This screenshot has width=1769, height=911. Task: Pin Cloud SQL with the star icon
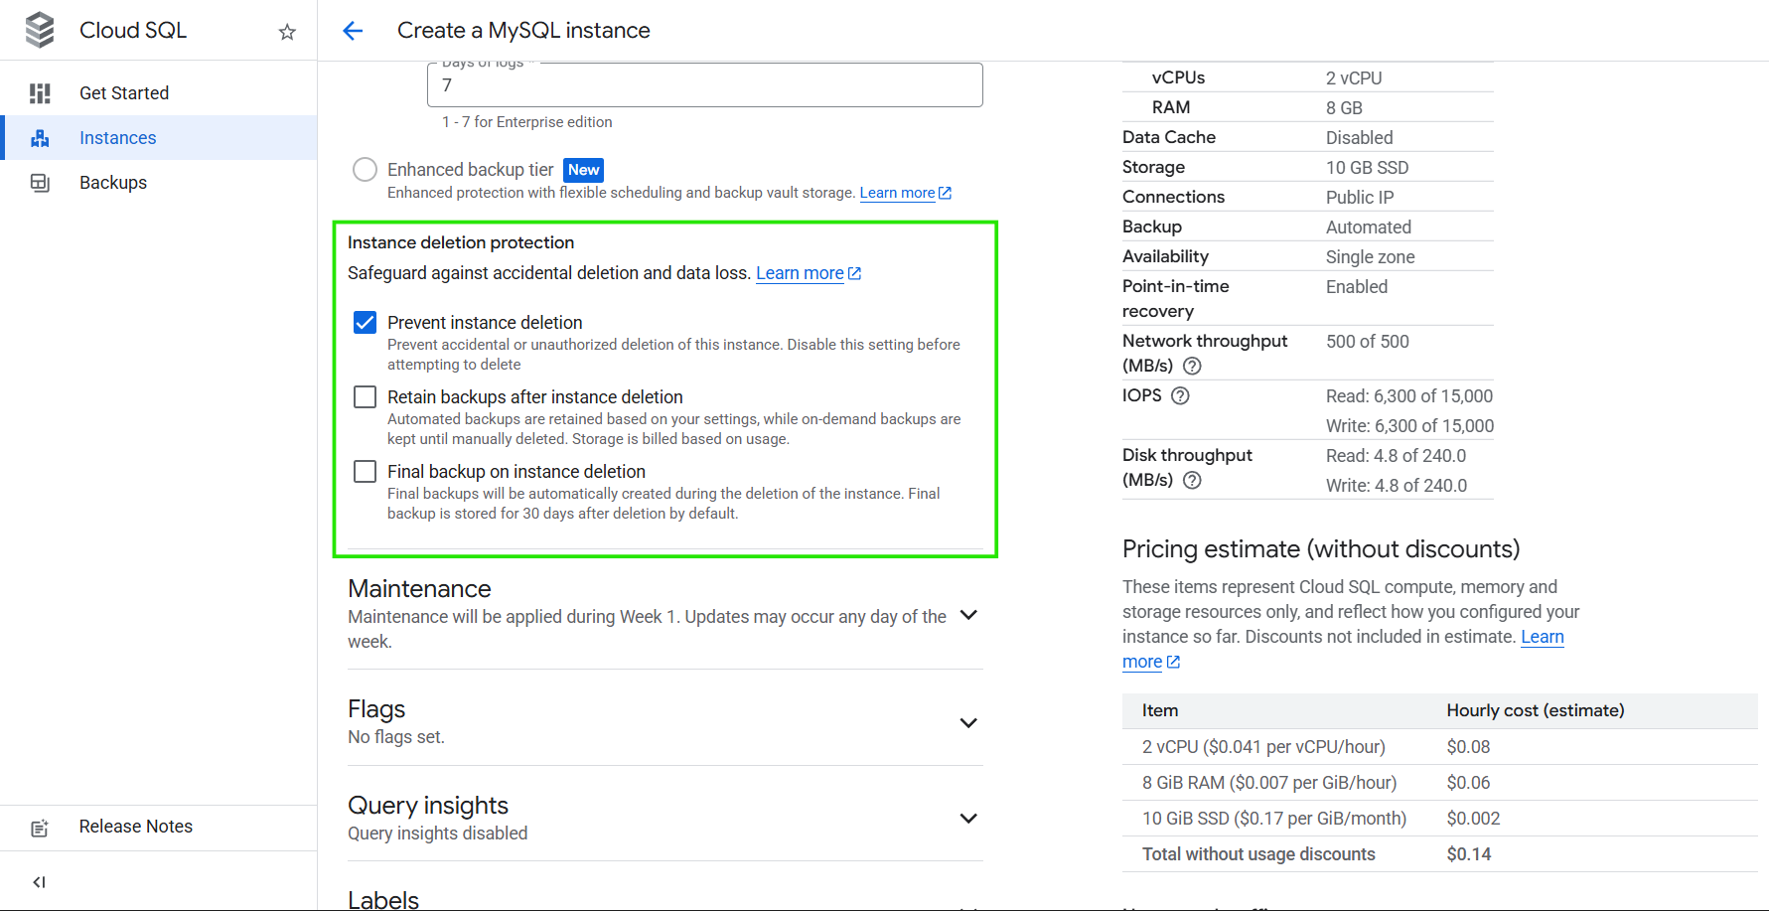[x=287, y=32]
